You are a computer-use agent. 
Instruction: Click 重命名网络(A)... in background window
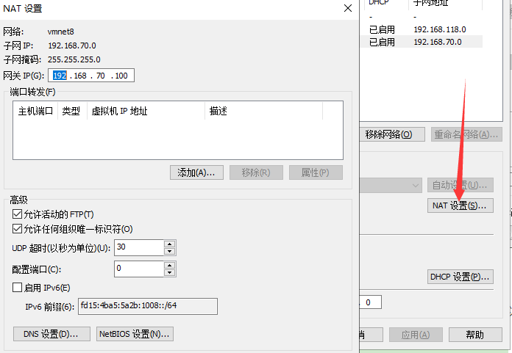466,134
